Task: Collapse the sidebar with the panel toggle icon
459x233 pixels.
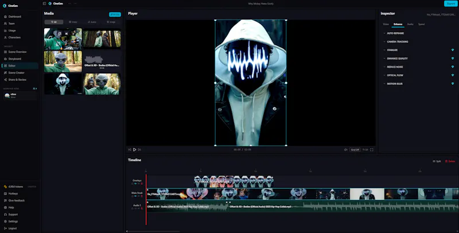Action: click(x=44, y=3)
